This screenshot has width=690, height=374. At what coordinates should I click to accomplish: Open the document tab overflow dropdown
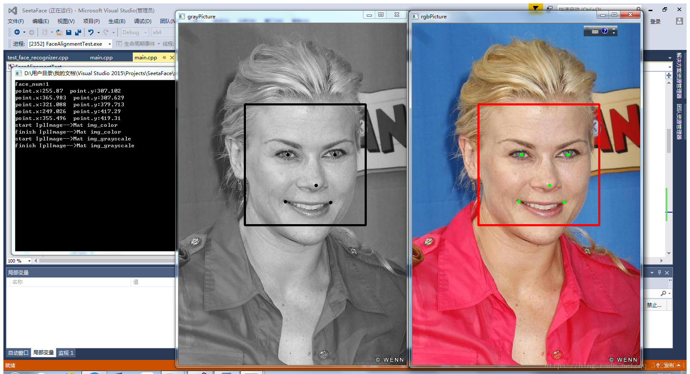pos(670,58)
